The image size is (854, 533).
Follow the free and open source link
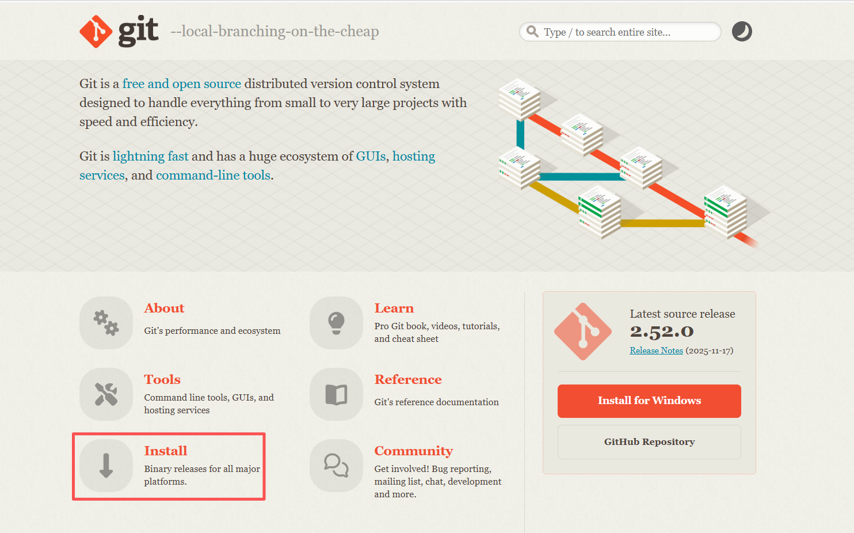(182, 83)
